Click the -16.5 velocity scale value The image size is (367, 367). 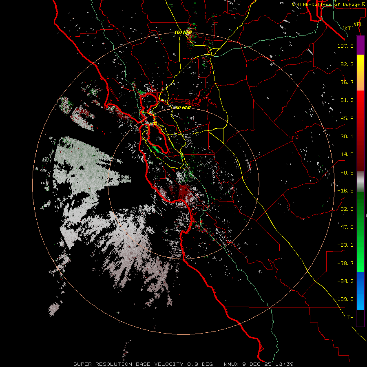coord(345,191)
